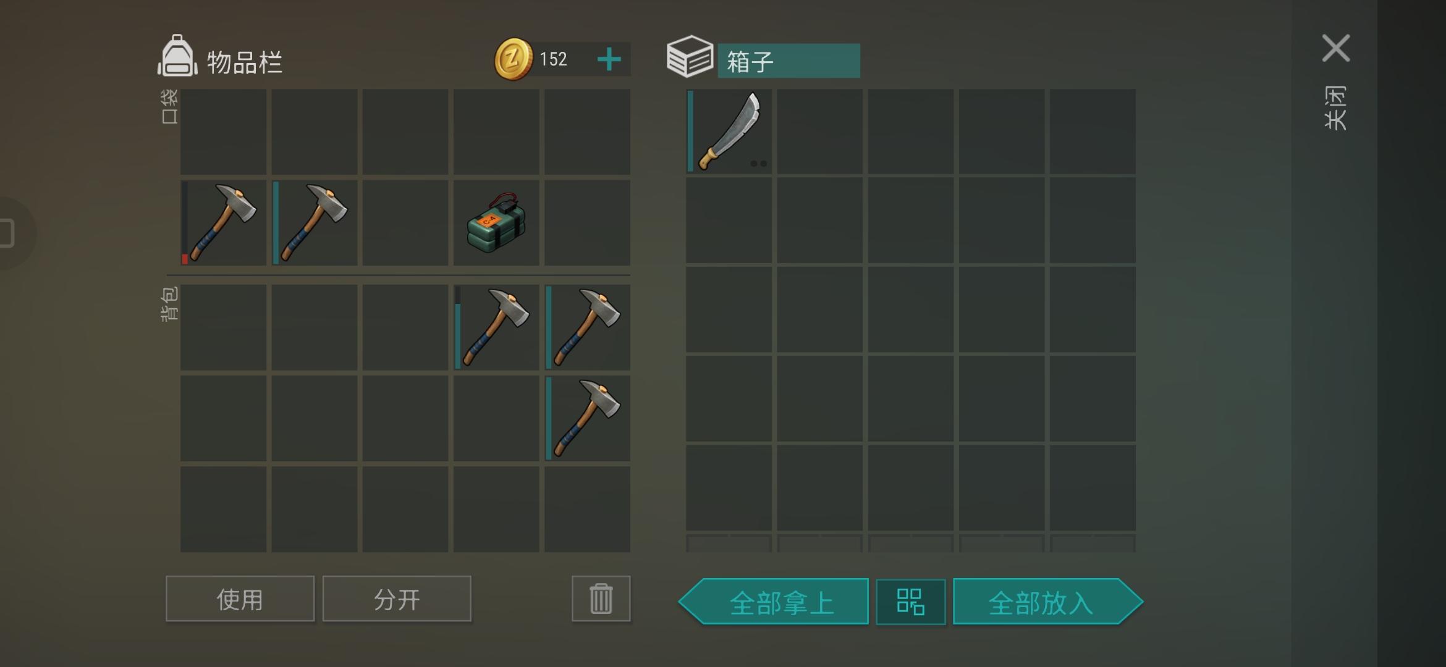Select the bottom pickaxe in the backpack
The image size is (1446, 667).
[x=588, y=418]
